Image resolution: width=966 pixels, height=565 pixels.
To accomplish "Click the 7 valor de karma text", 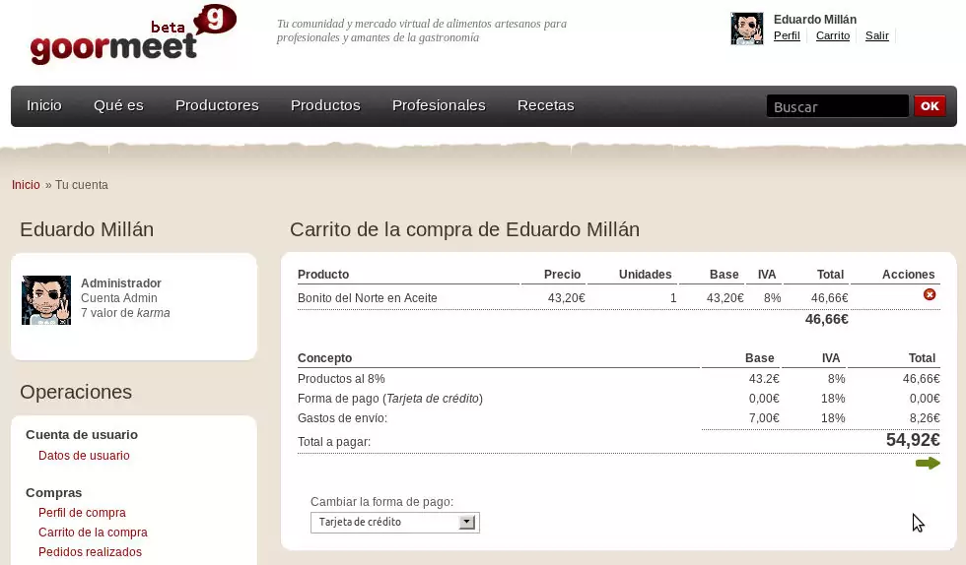I will point(126,313).
